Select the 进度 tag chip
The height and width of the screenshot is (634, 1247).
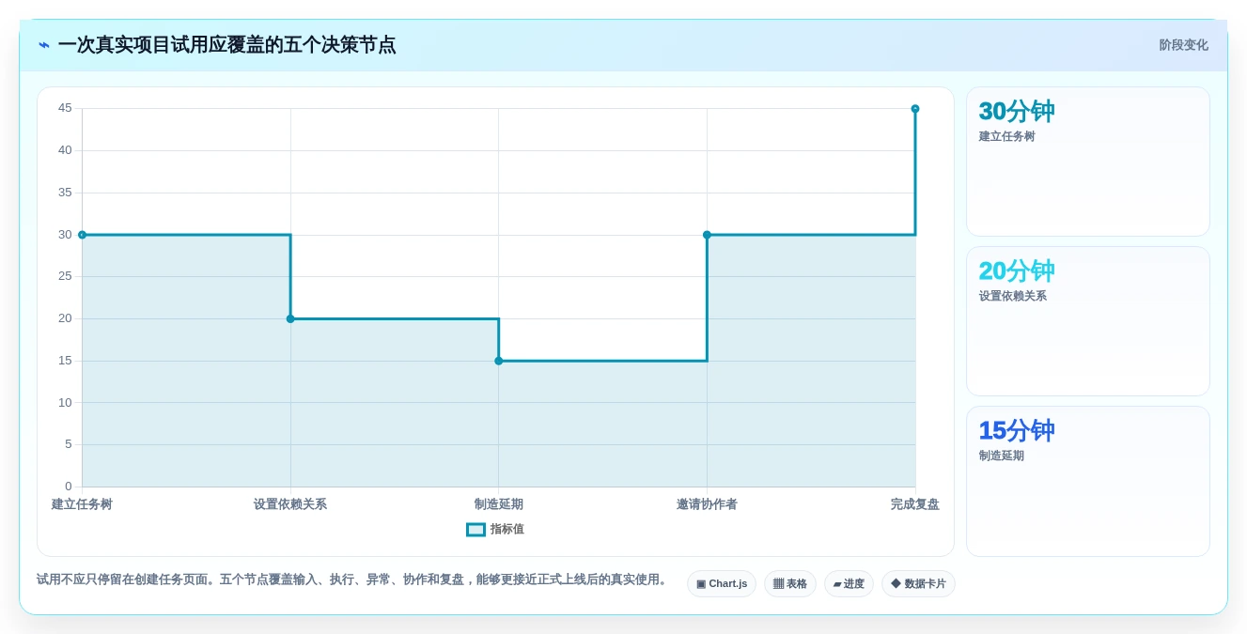[849, 584]
